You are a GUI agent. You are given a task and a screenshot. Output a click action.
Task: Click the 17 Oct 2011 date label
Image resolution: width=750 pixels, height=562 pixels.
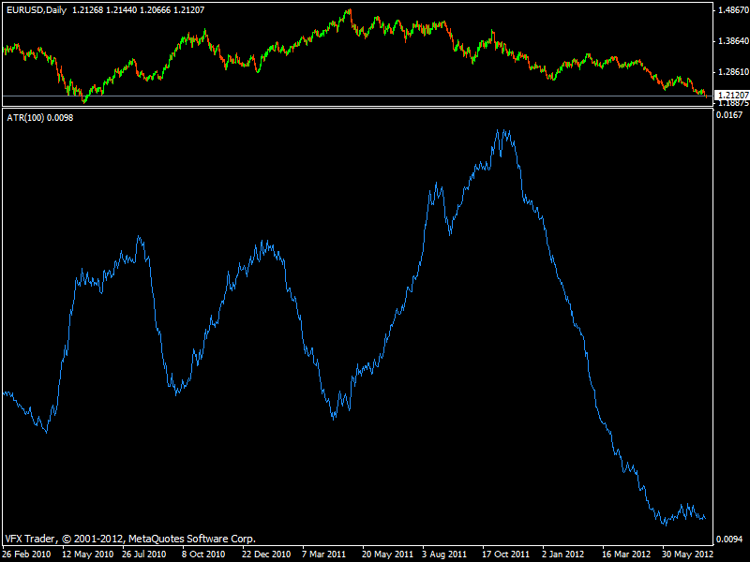click(x=506, y=555)
